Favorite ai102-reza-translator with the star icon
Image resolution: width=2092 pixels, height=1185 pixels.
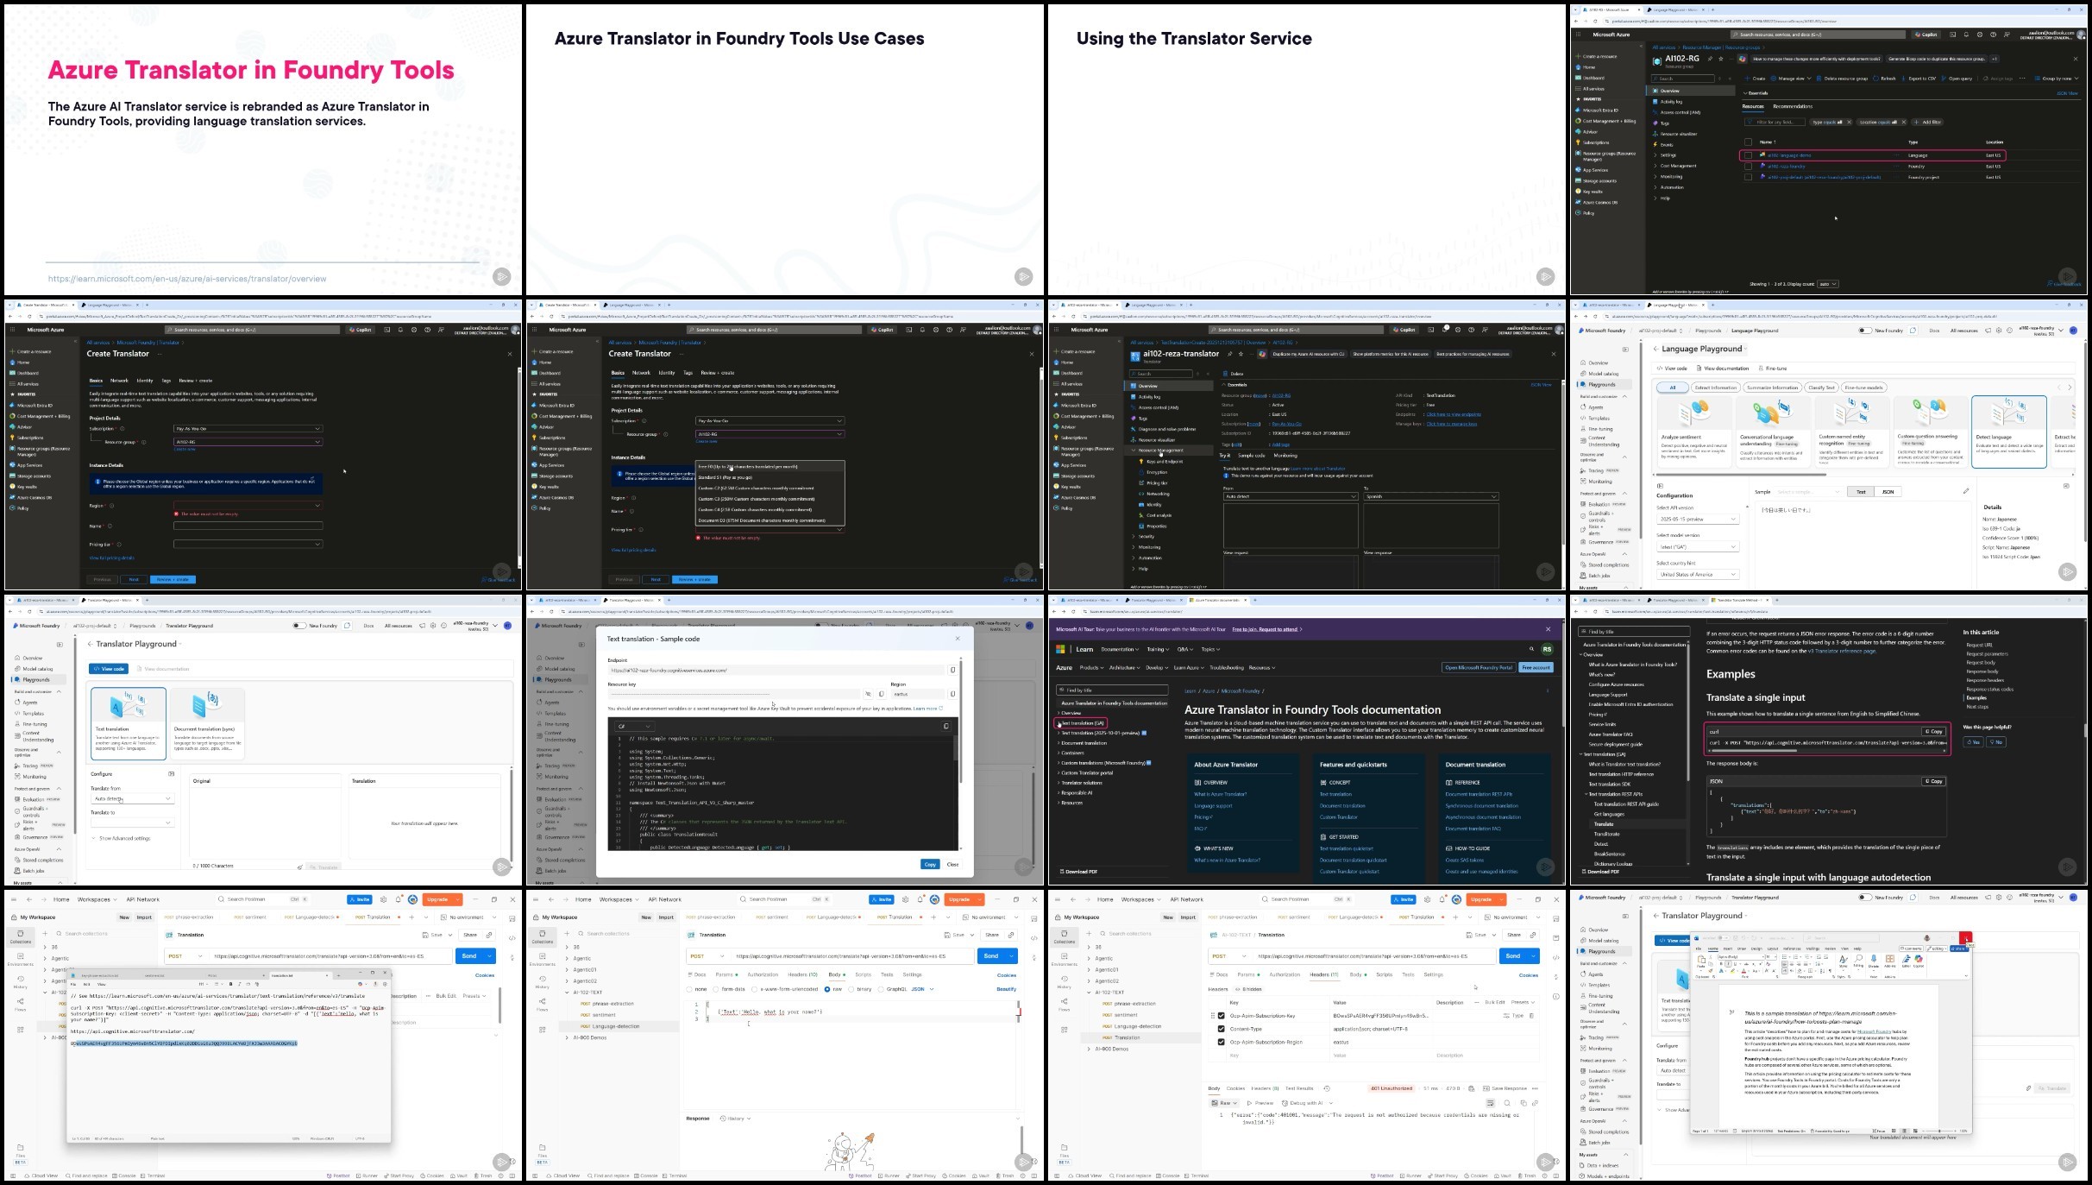(x=1241, y=354)
